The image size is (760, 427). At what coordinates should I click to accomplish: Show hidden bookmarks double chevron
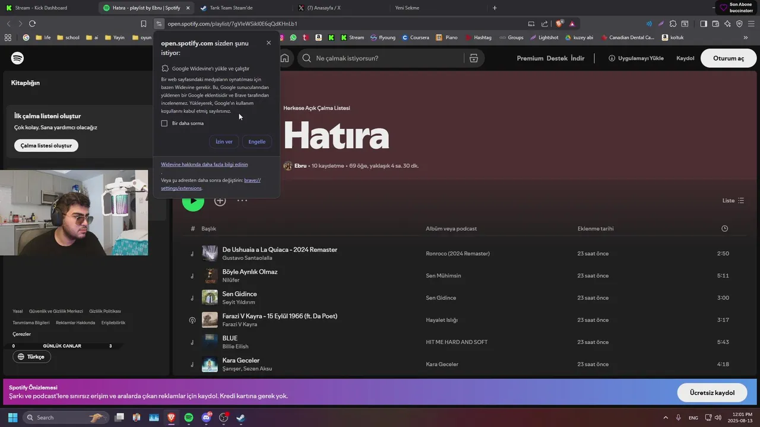(746, 37)
